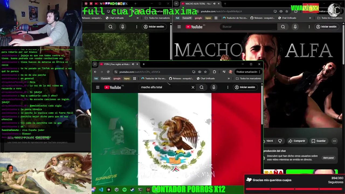The image size is (345, 194).
Task: Open Discord from the taskbar
Action: 93,190
